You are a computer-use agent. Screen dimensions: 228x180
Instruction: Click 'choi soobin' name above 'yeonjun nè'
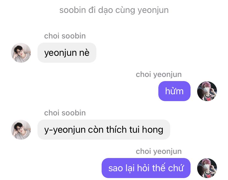[65, 36]
